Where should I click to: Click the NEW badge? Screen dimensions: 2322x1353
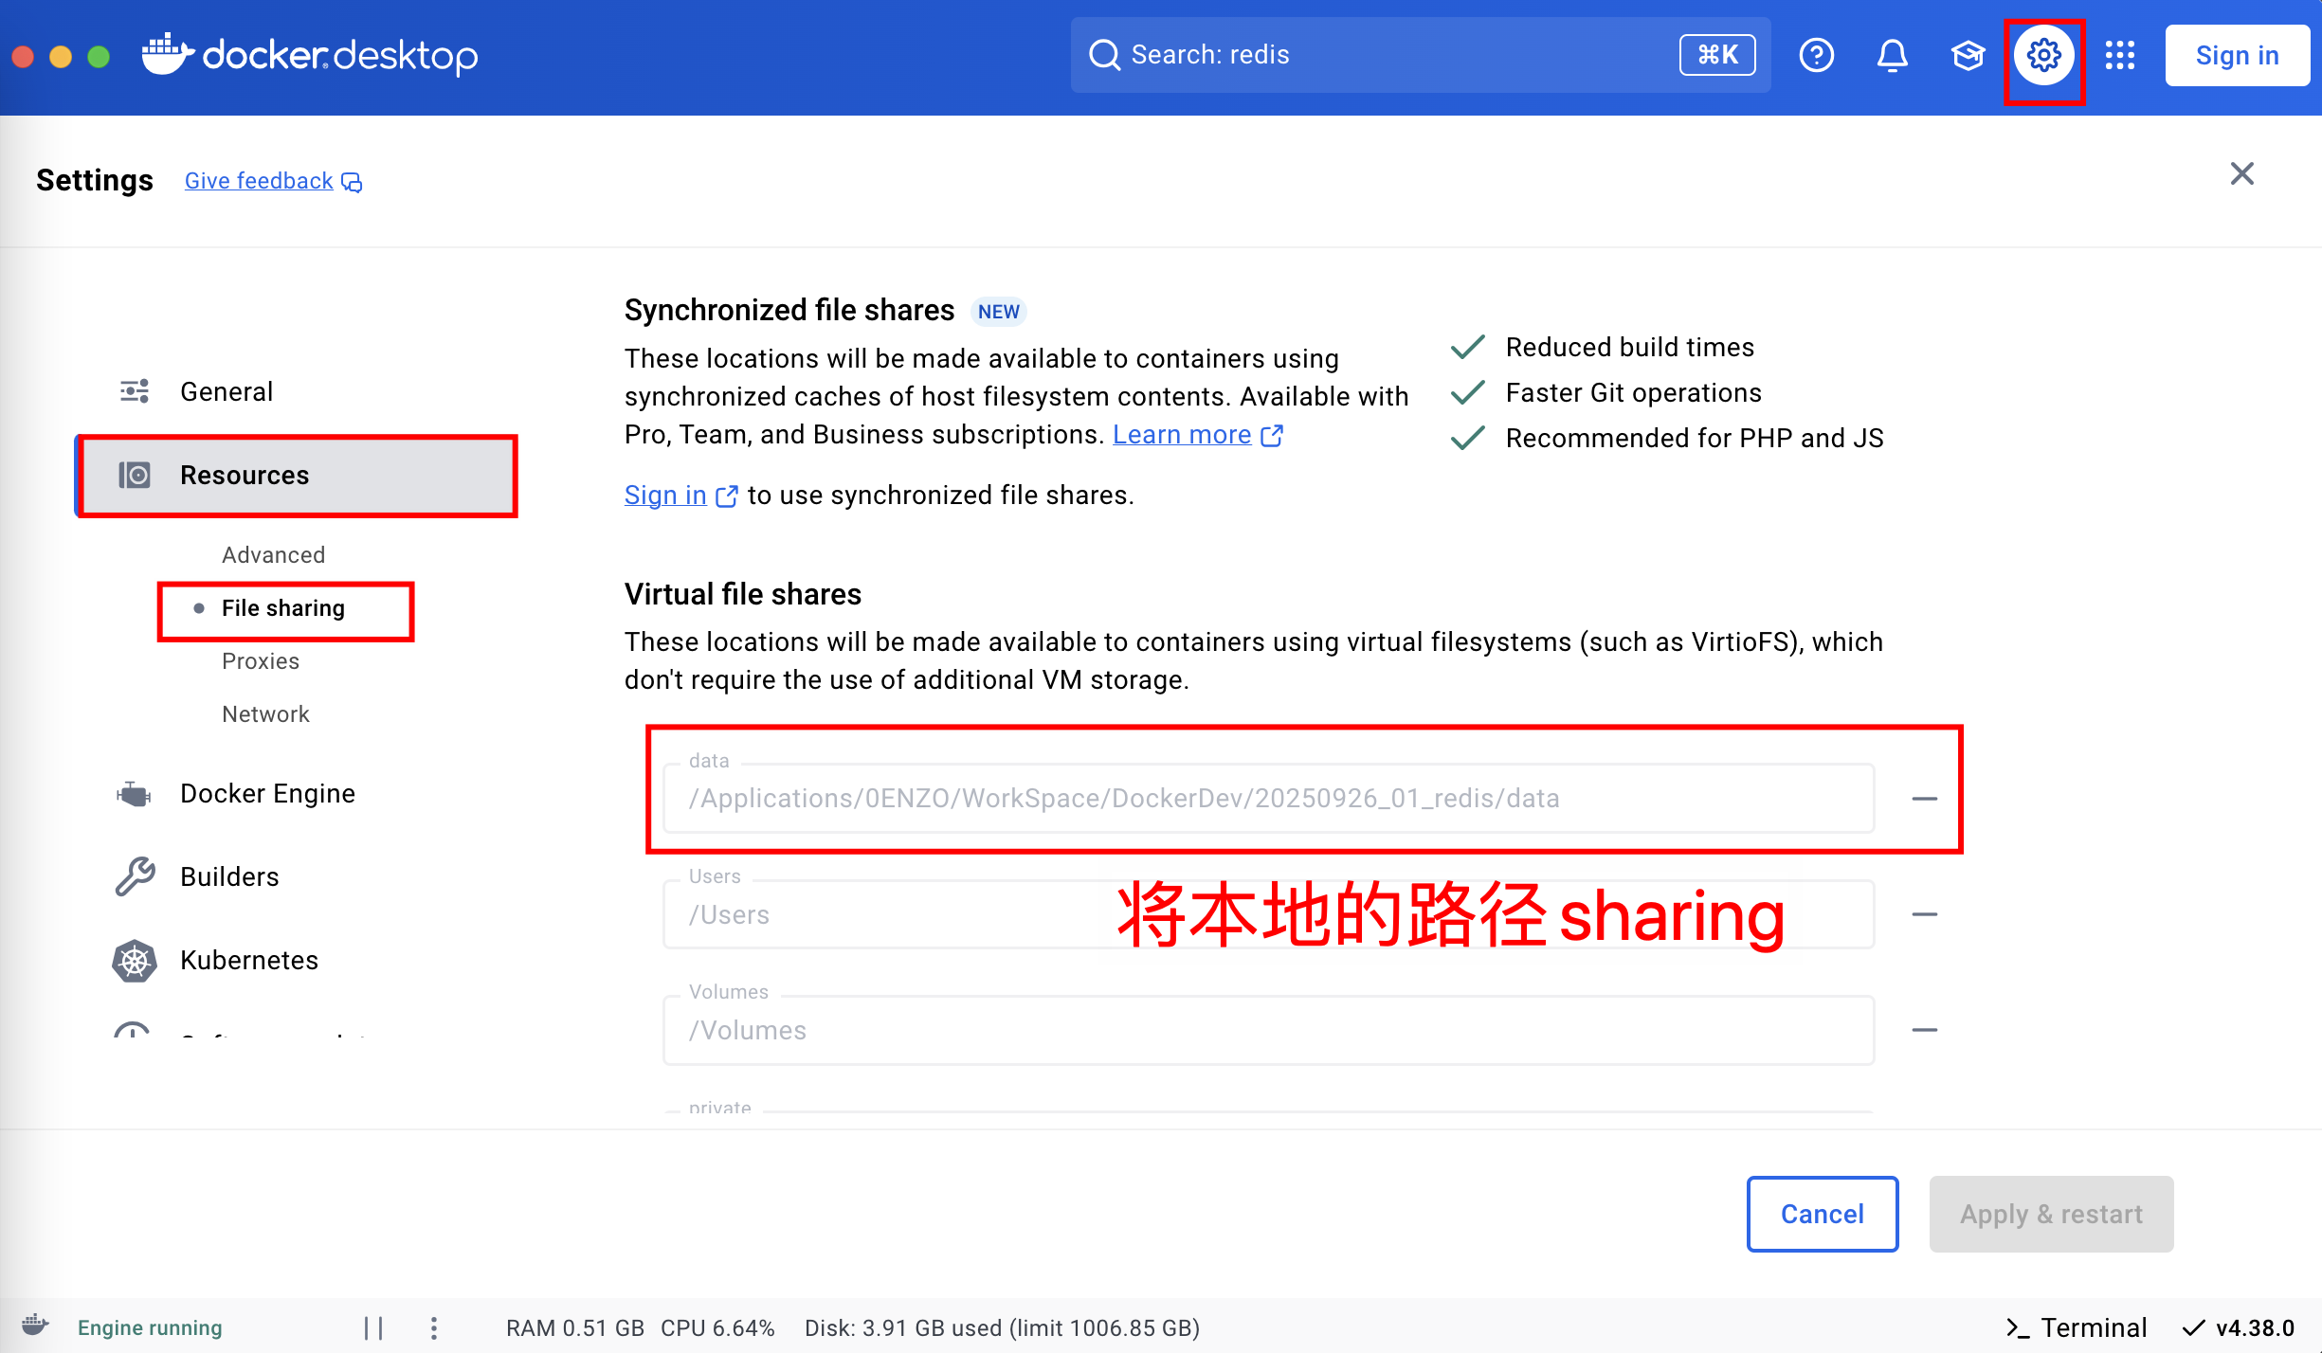[999, 311]
